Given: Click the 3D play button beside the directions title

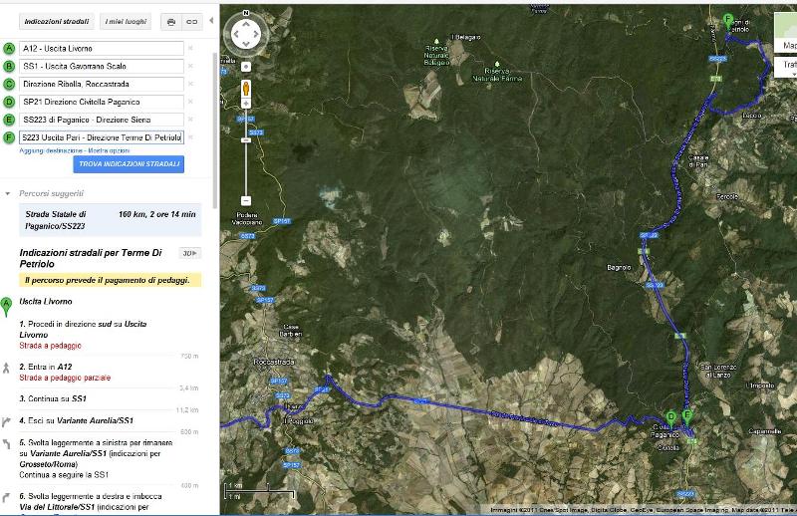Looking at the screenshot, I should [x=190, y=253].
